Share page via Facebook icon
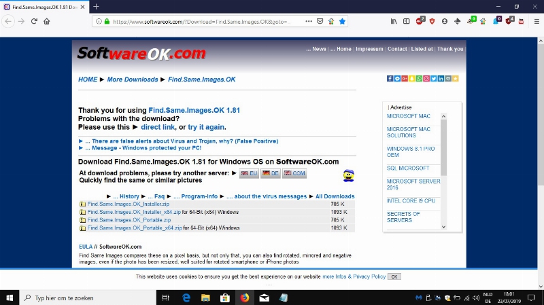The width and height of the screenshot is (544, 305). [x=390, y=79]
